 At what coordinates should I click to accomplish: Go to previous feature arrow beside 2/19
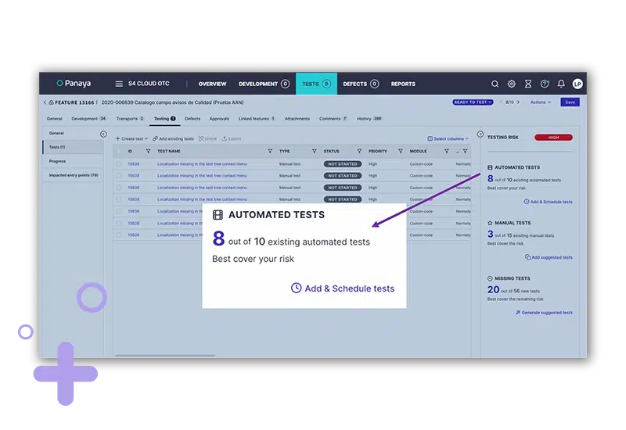point(501,102)
